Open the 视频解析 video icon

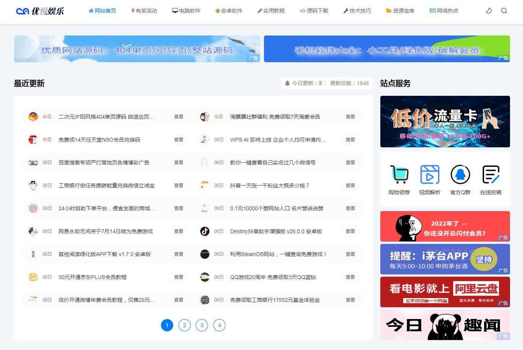[430, 174]
